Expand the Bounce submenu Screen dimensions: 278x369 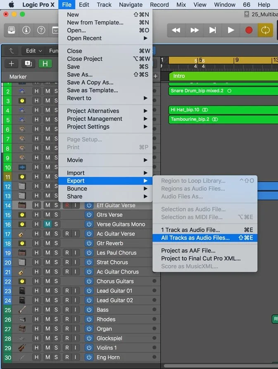[105, 188]
